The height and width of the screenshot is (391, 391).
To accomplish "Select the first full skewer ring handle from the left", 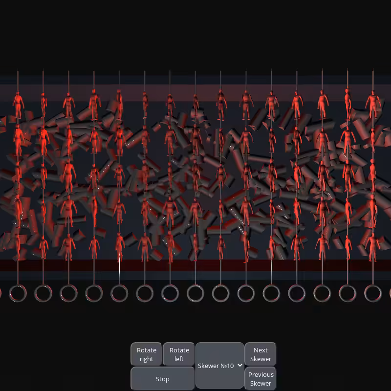I will [18, 293].
